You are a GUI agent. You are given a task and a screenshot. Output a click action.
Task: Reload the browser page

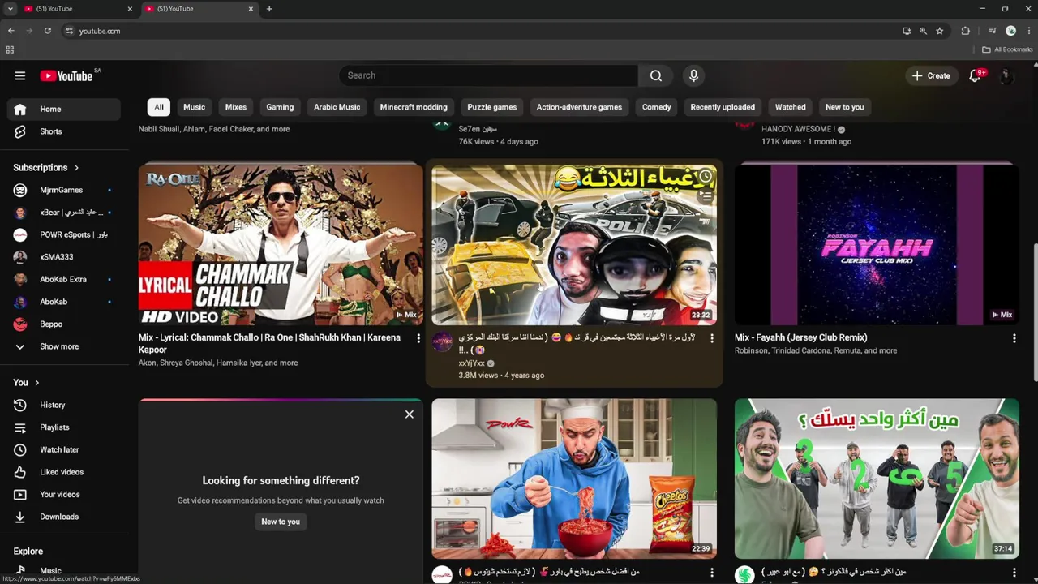click(48, 31)
